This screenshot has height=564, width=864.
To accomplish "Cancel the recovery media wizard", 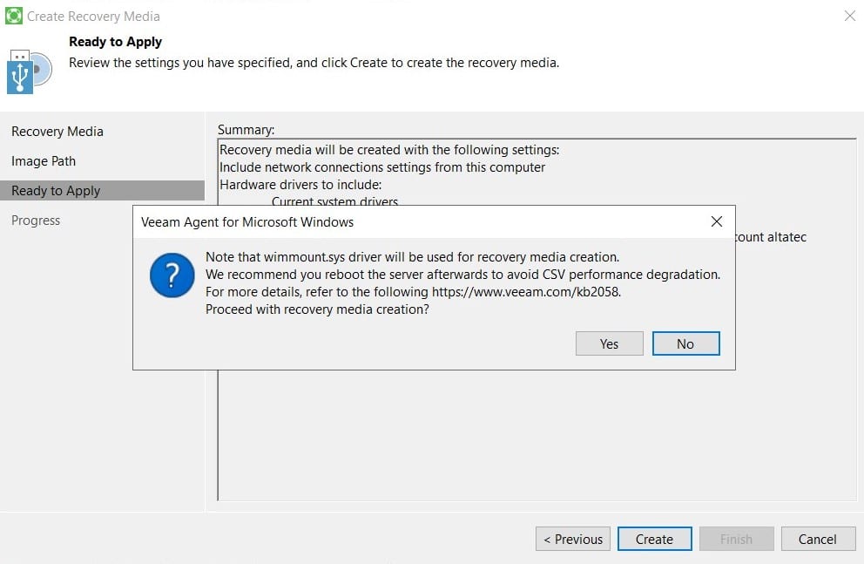I will point(818,539).
